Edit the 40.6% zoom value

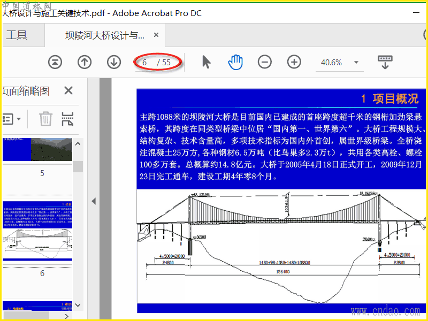(331, 63)
